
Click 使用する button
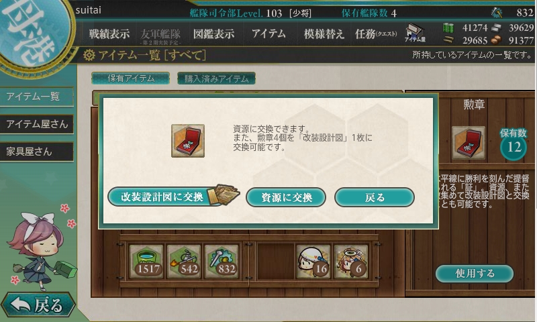coord(475,274)
